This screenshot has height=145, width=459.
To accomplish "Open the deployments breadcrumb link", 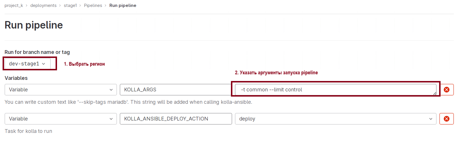I will tap(43, 5).
